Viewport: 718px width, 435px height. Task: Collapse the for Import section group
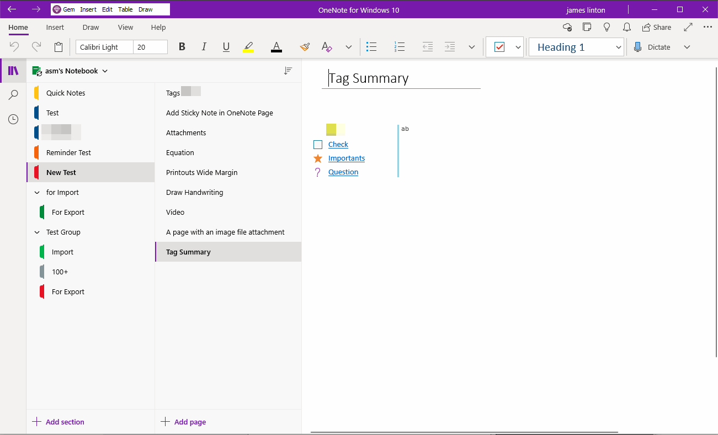click(37, 192)
